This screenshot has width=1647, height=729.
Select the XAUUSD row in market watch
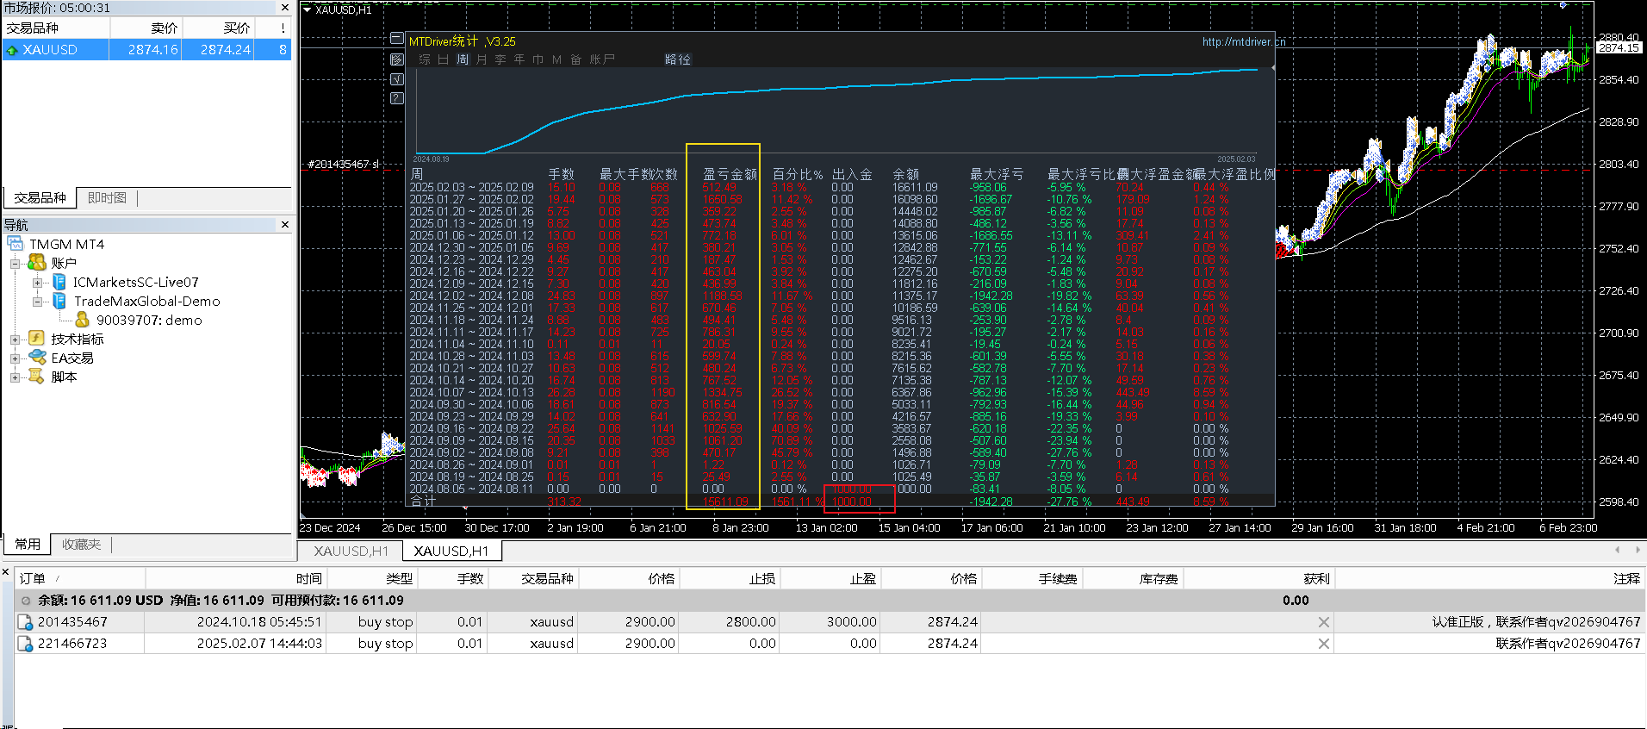pos(146,50)
